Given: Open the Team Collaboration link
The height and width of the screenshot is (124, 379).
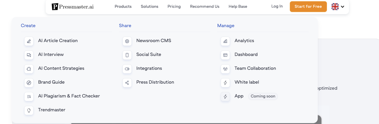Looking at the screenshot, I should point(255,68).
